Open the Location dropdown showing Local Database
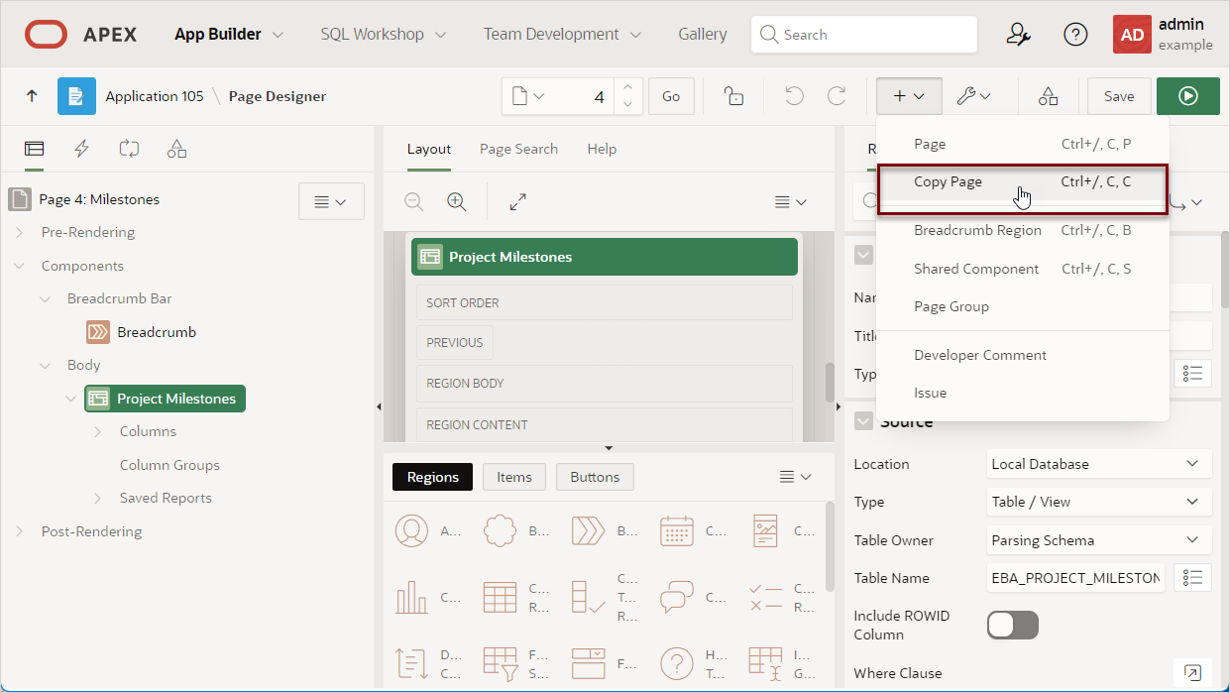1230x693 pixels. click(x=1099, y=464)
